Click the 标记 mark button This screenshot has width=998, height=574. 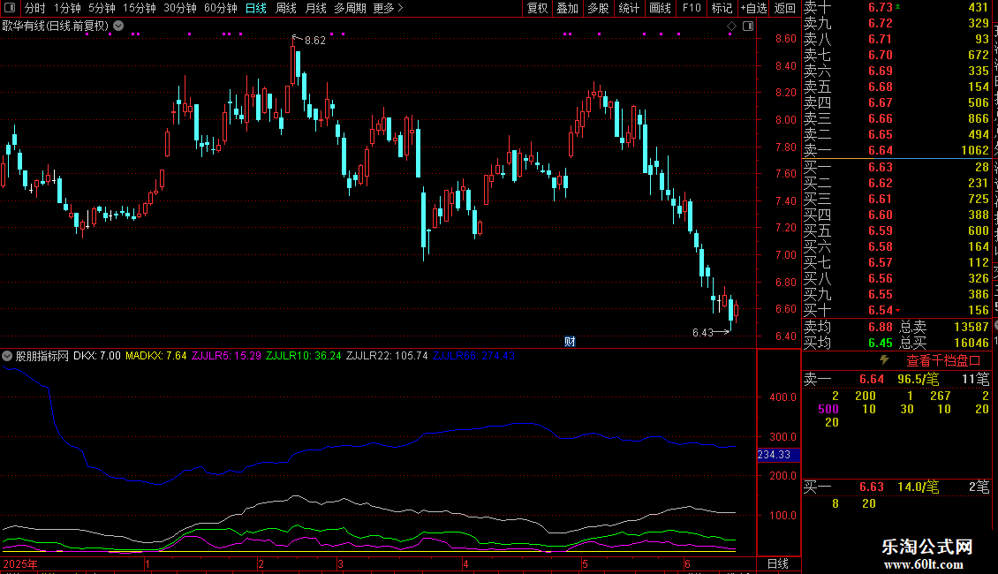pyautogui.click(x=722, y=8)
